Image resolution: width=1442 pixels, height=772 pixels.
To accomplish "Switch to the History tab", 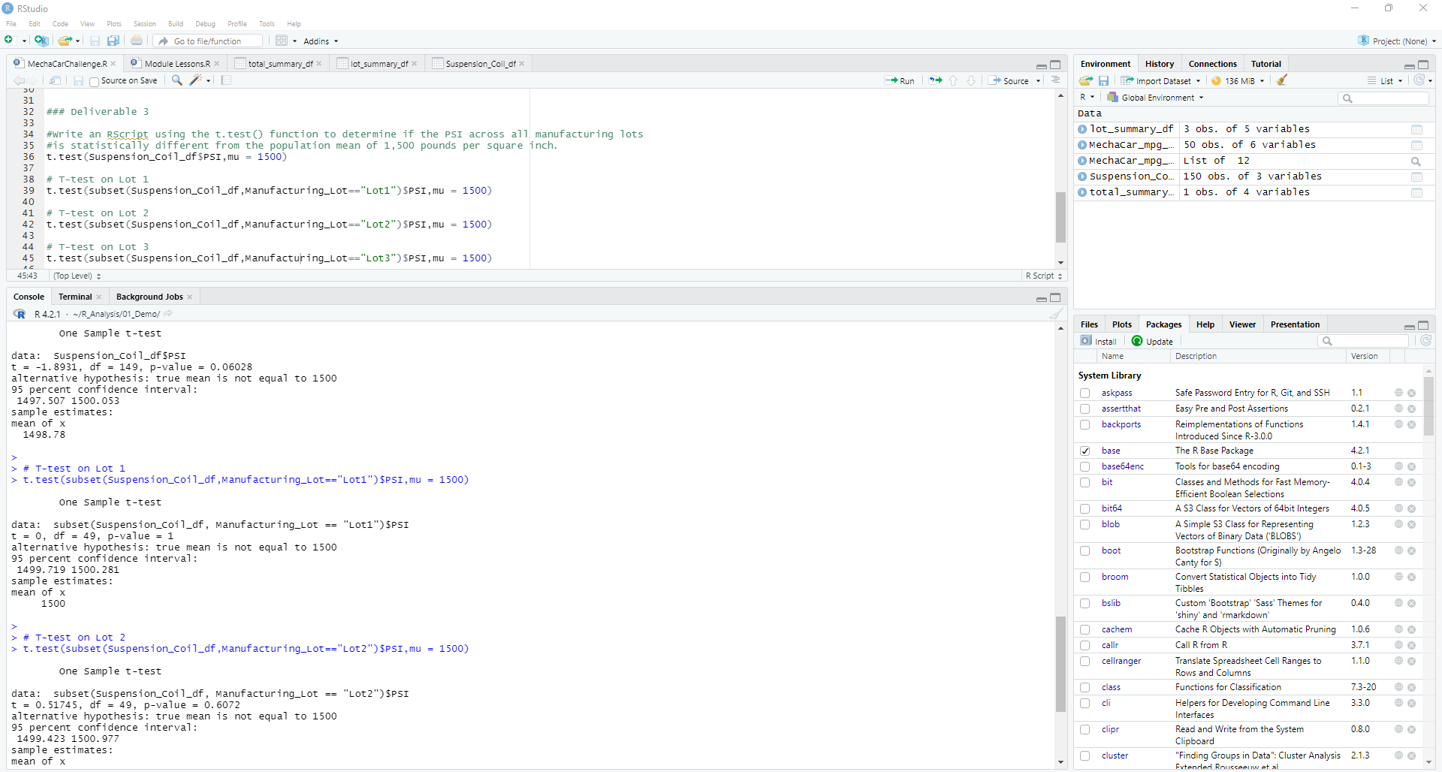I will pos(1160,64).
